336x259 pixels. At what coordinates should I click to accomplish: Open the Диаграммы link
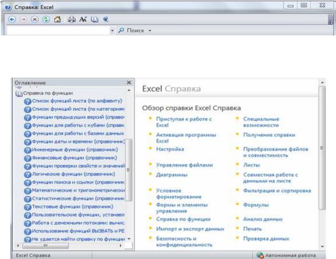pyautogui.click(x=172, y=175)
